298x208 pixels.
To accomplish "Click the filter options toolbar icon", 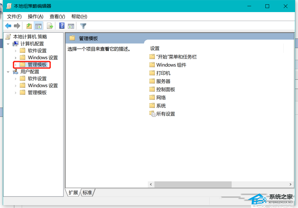I will click(x=83, y=26).
